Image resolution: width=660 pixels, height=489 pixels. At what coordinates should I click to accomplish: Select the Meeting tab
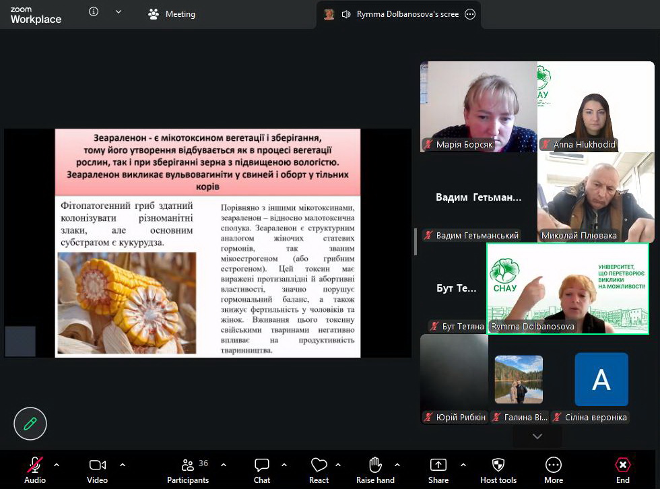pos(172,14)
